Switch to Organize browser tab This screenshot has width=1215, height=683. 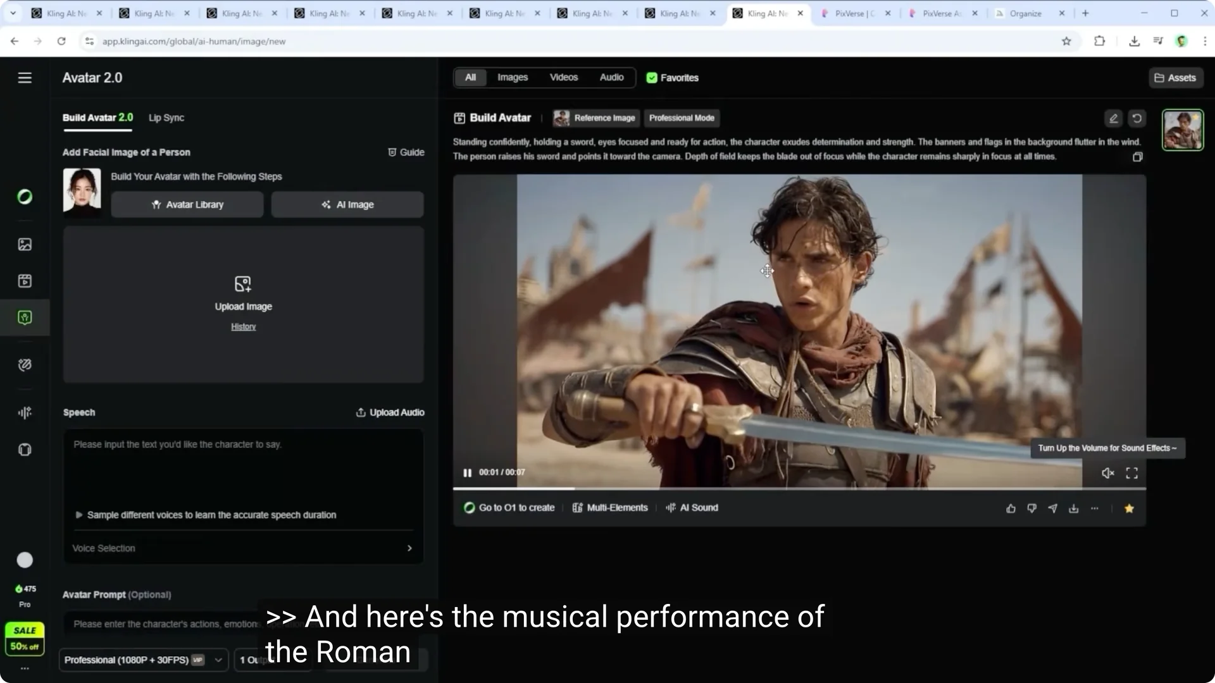click(x=1026, y=13)
